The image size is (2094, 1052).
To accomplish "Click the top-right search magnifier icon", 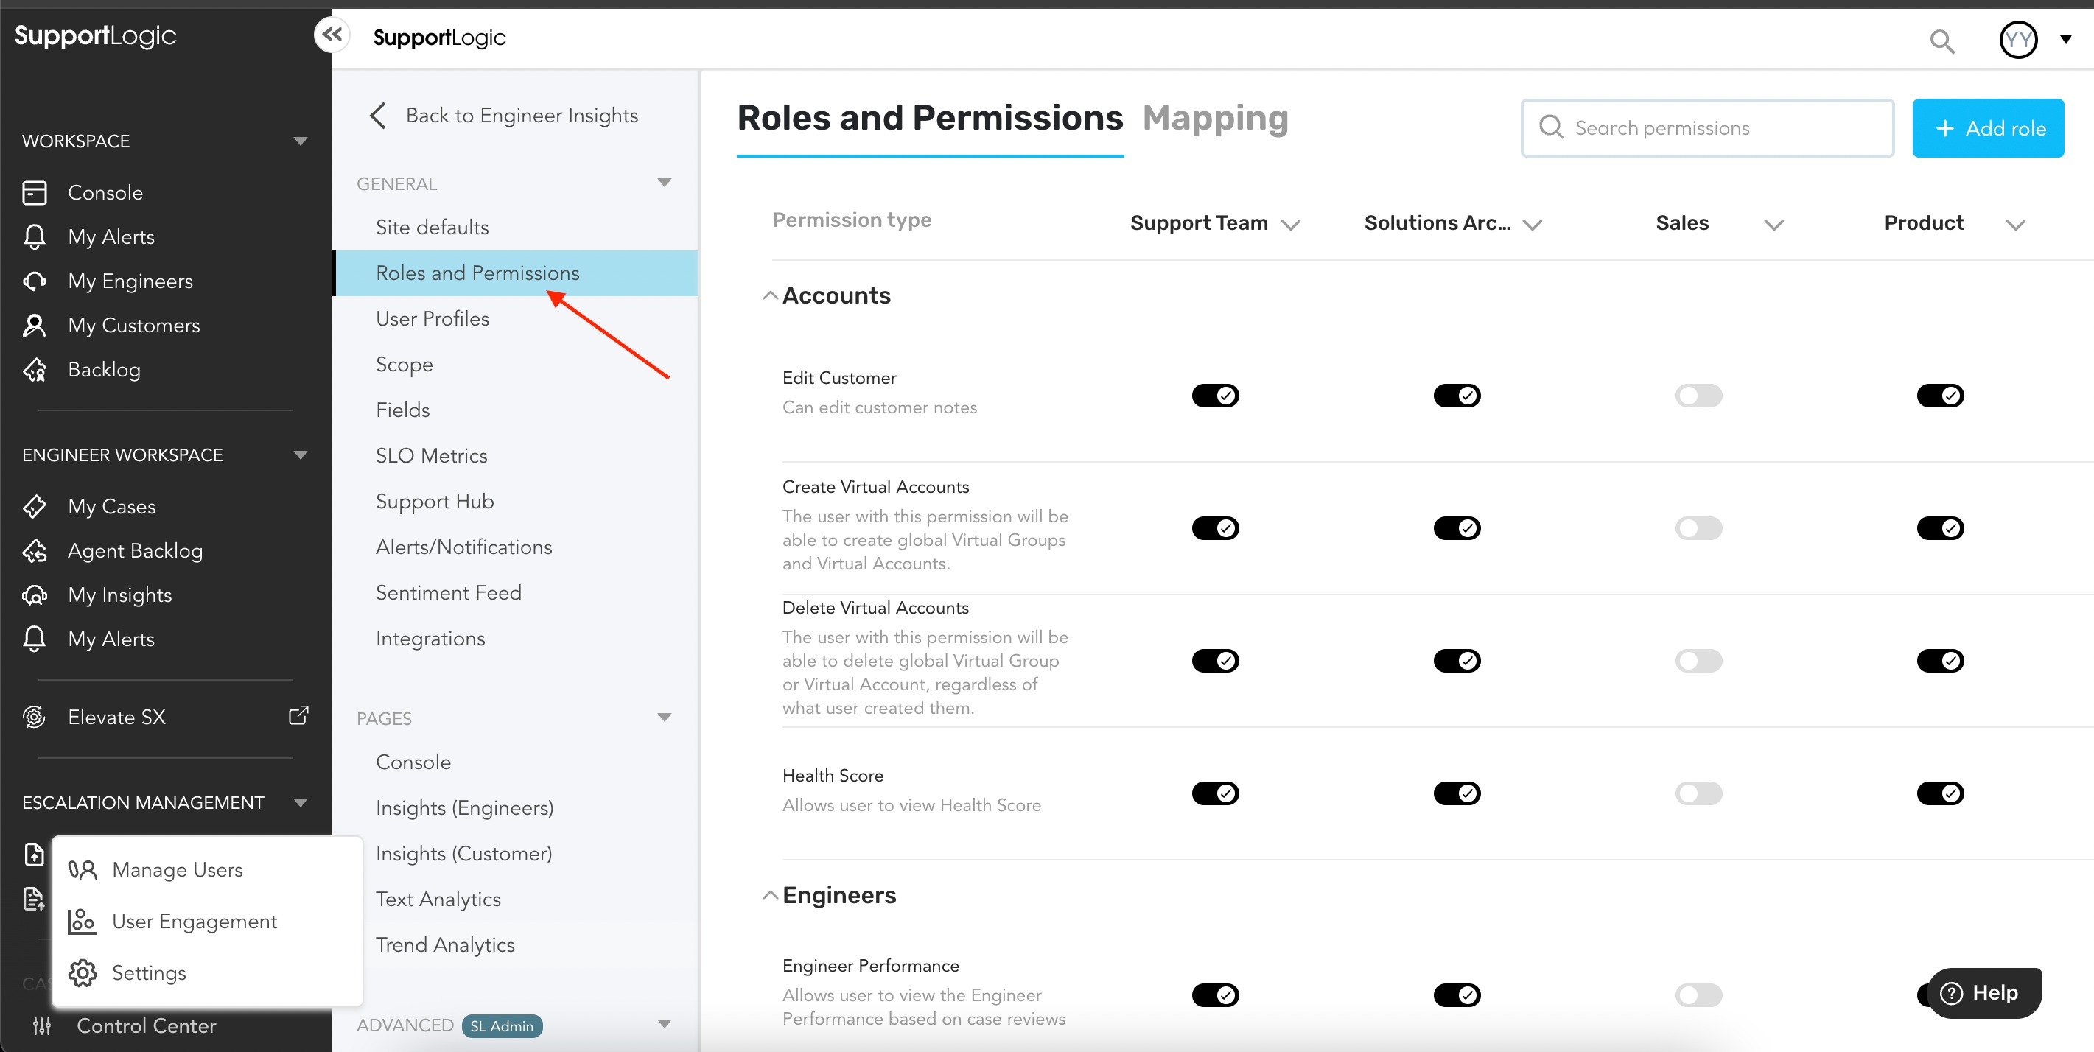I will tap(1941, 41).
